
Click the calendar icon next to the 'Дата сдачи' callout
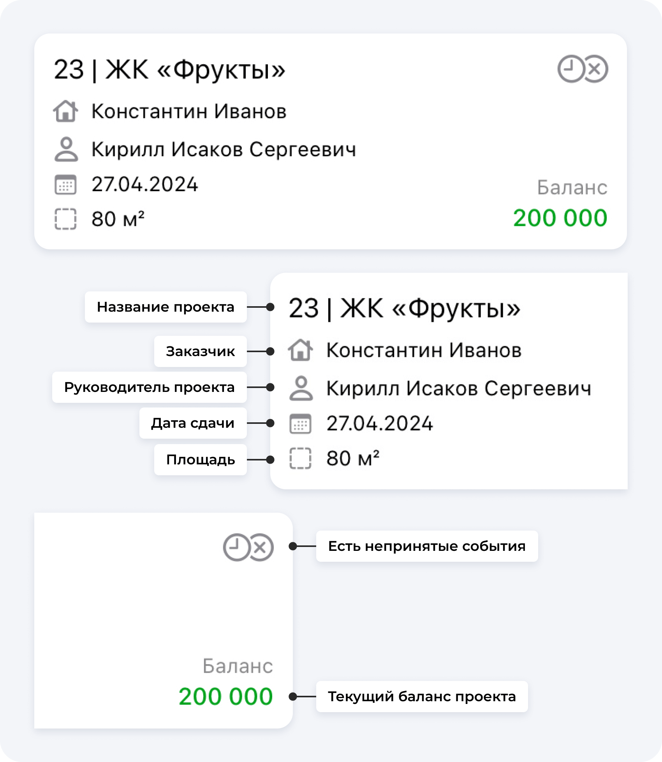(300, 423)
